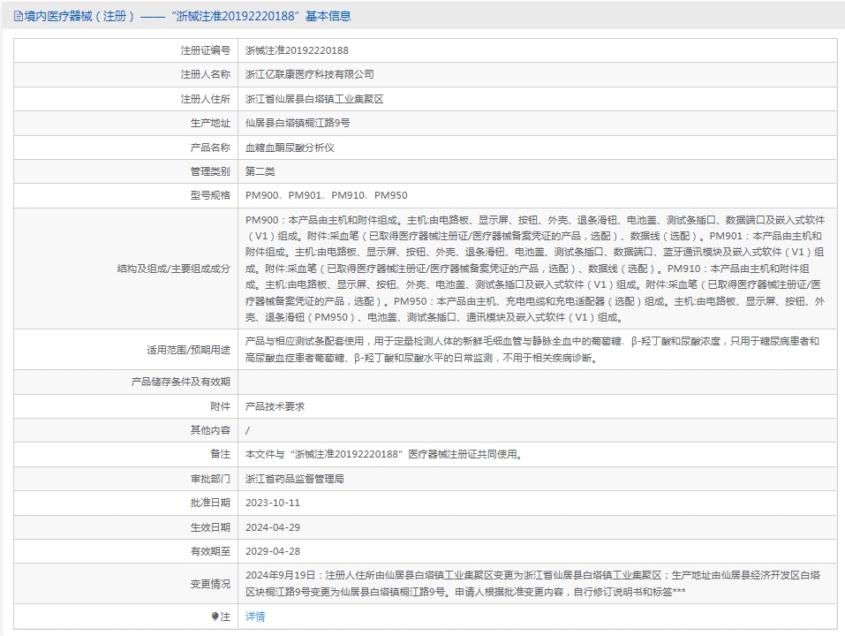
Task: Select management class 第二类
Action: click(260, 171)
